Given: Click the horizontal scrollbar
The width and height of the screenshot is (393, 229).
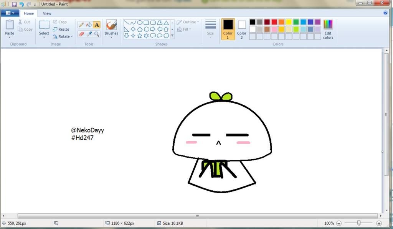Looking at the screenshot, I should pyautogui.click(x=198, y=216).
